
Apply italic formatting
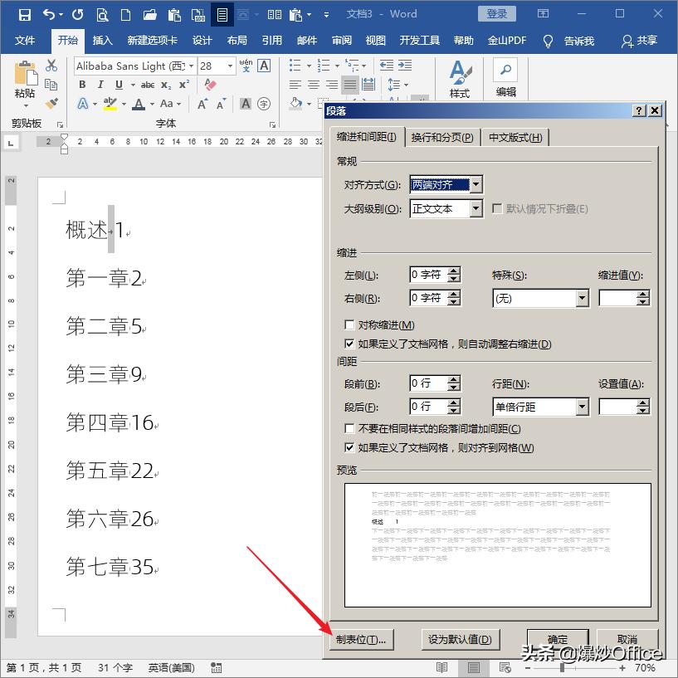(100, 85)
